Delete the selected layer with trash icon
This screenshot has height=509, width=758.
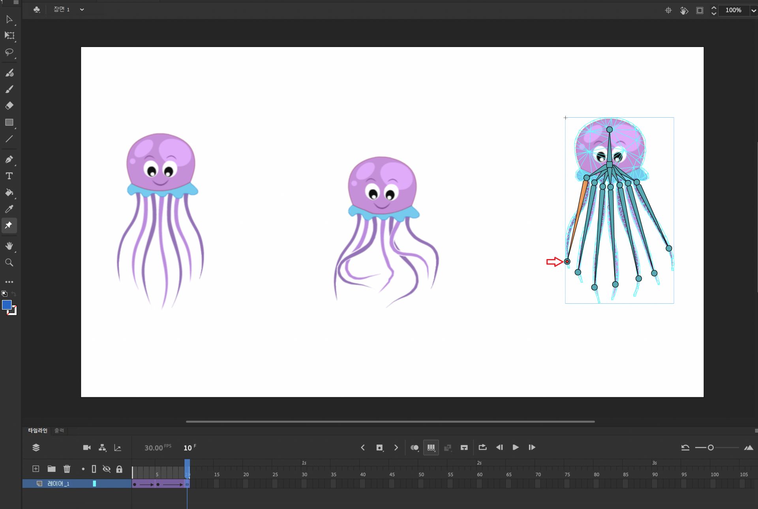[67, 469]
